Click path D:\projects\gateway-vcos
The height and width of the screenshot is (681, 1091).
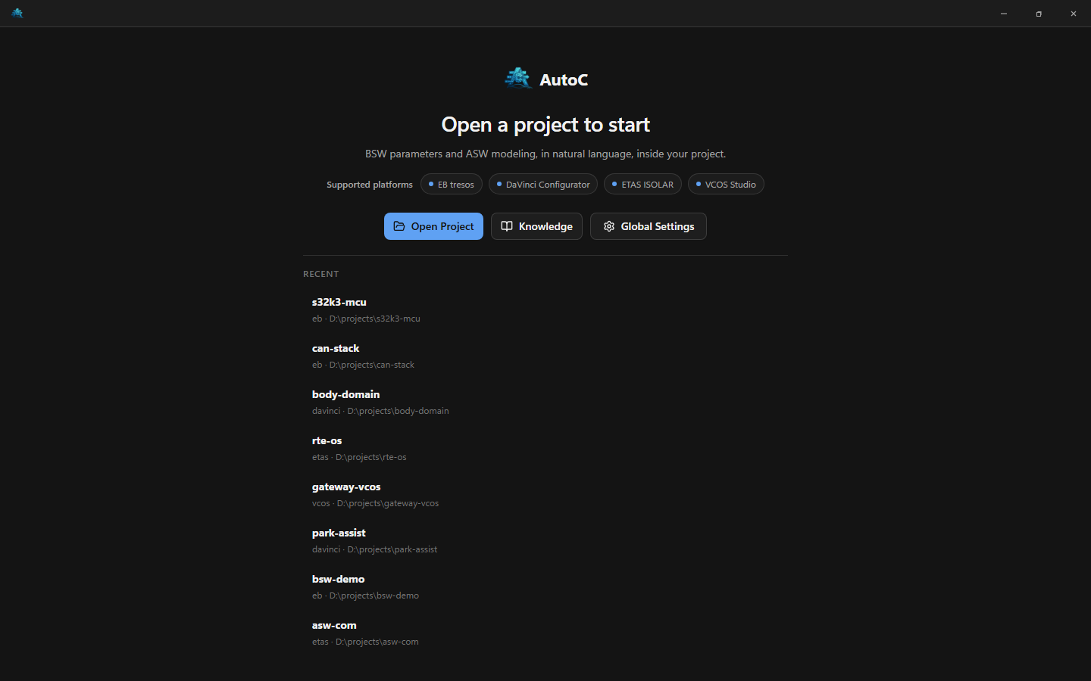[x=388, y=503]
